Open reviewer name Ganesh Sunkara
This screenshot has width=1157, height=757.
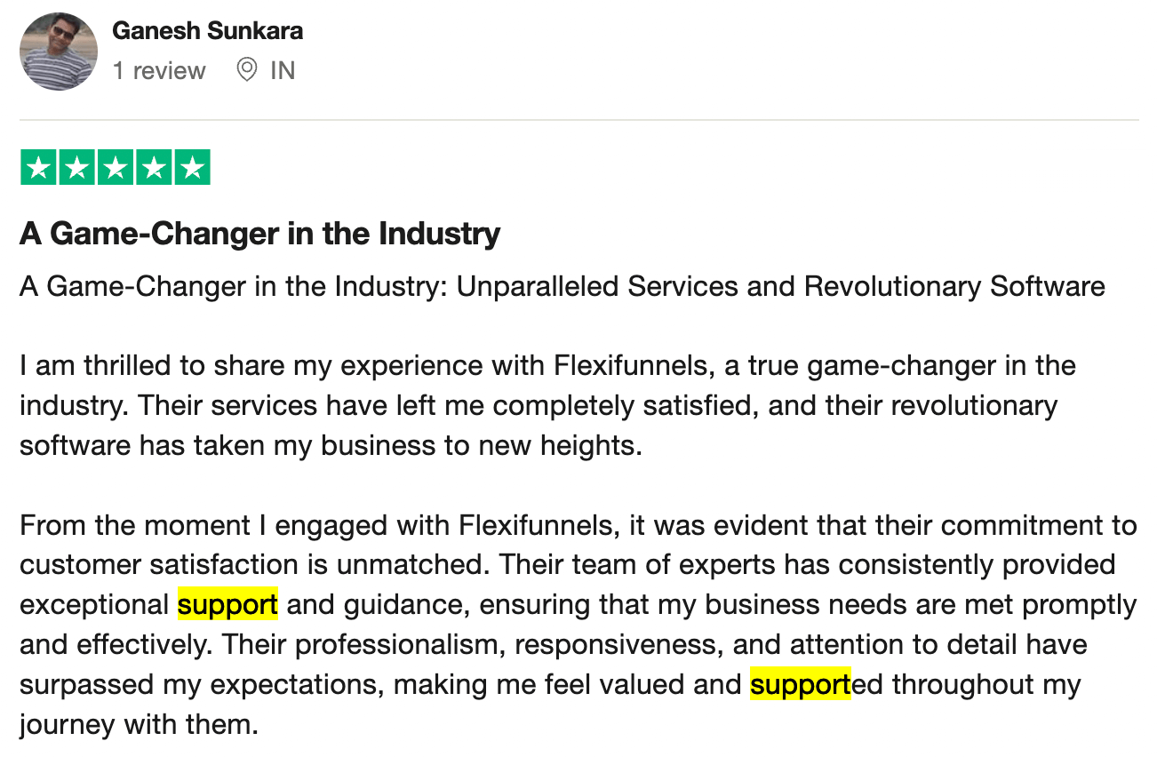point(207,31)
